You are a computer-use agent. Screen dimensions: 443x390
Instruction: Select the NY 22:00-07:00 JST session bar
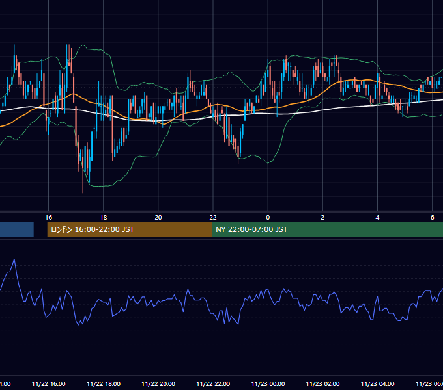pos(327,229)
